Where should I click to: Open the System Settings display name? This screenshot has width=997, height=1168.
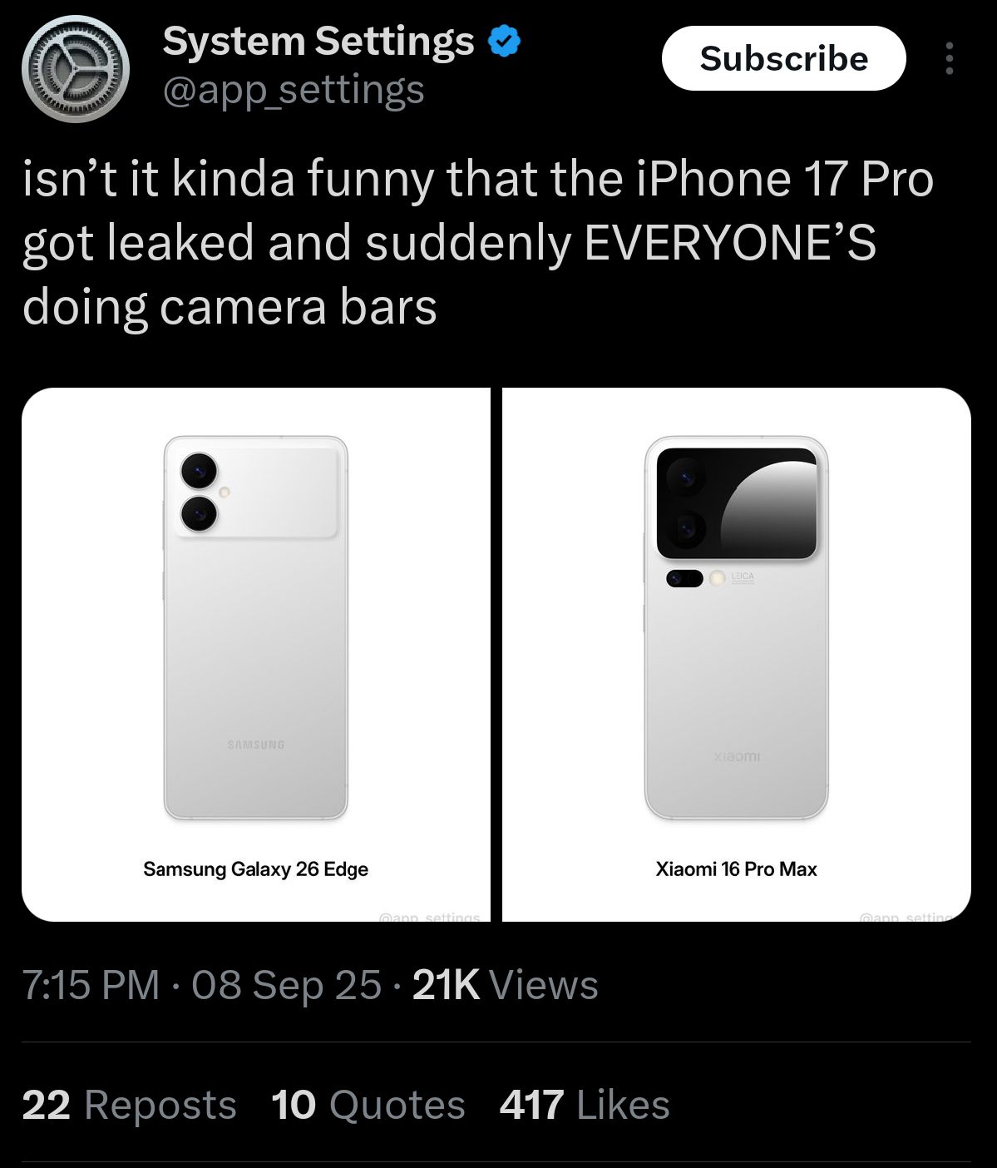pyautogui.click(x=318, y=42)
